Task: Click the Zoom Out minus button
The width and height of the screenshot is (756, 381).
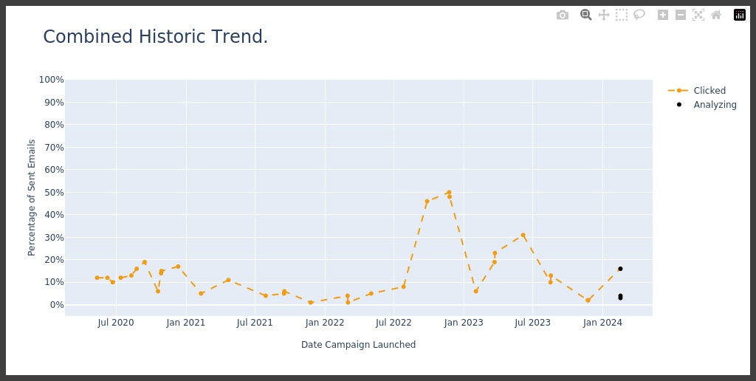Action: point(681,15)
